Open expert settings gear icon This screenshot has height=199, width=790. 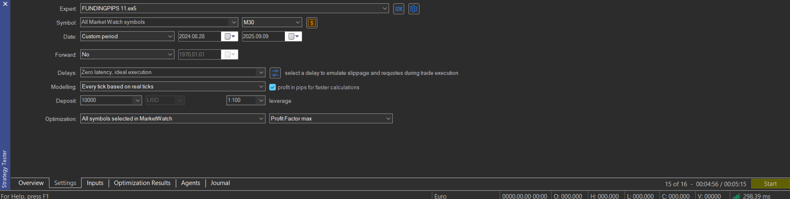tap(414, 9)
